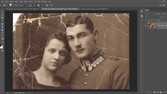Screen dimensions: 167x94
Task: Click the Background layer thumbnail
Action: 152,26
